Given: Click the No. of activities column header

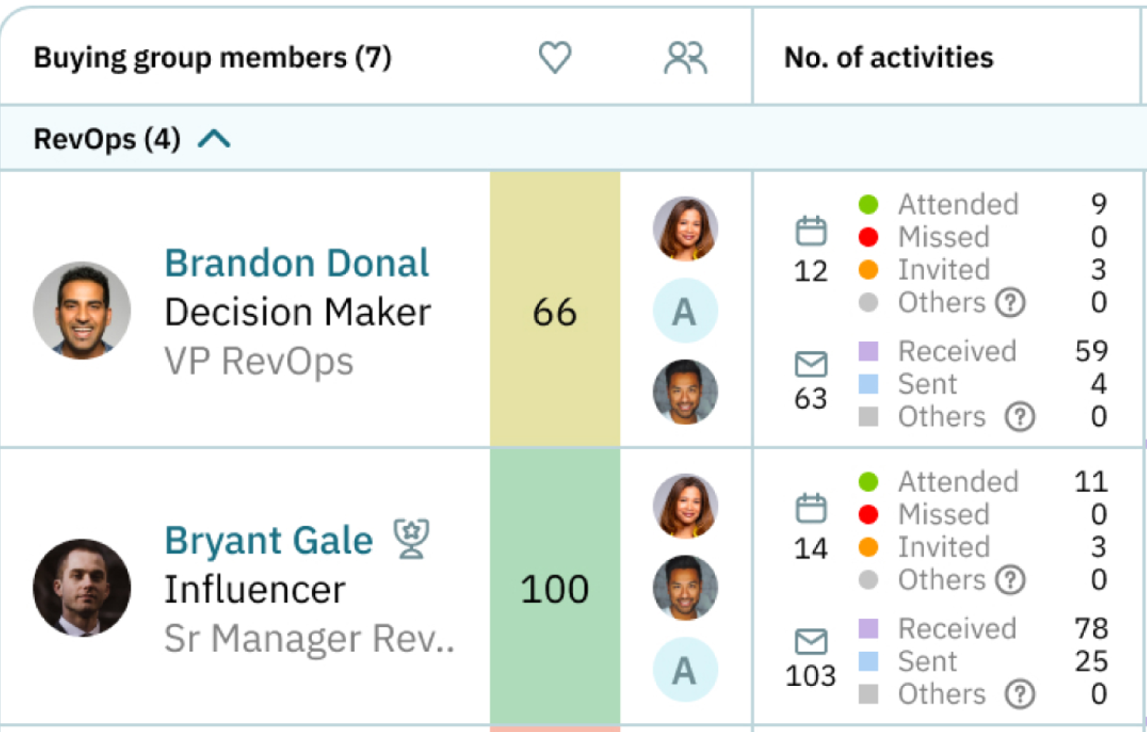Looking at the screenshot, I should 888,58.
